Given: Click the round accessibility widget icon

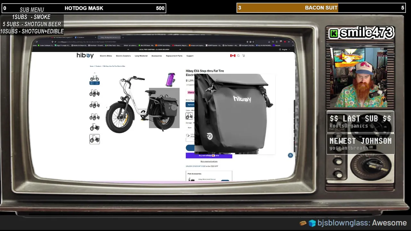Looking at the screenshot, I should tap(290, 155).
